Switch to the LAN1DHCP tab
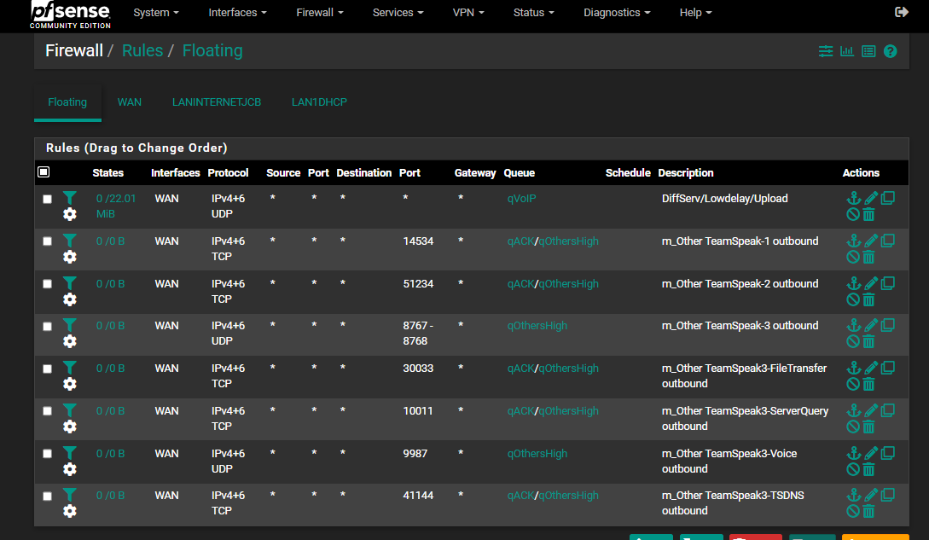The width and height of the screenshot is (929, 540). tap(319, 102)
